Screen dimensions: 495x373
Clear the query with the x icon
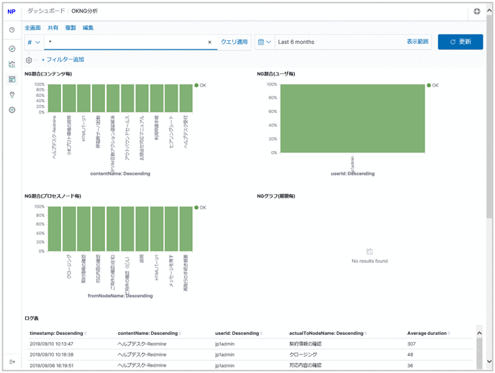(209, 42)
